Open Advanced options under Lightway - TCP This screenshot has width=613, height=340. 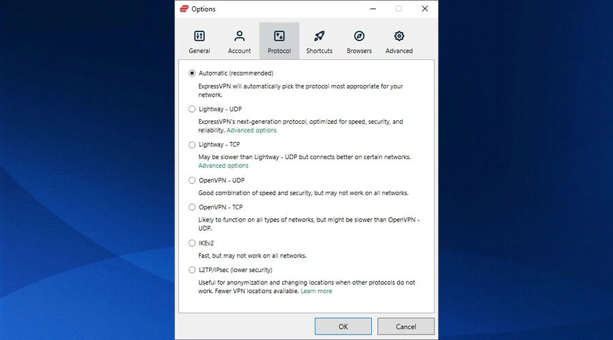coord(223,166)
